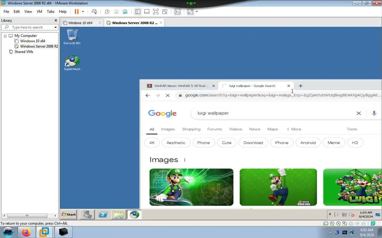Close the Windows Server 2008 R2 tab
The image size is (382, 238).
161,23
